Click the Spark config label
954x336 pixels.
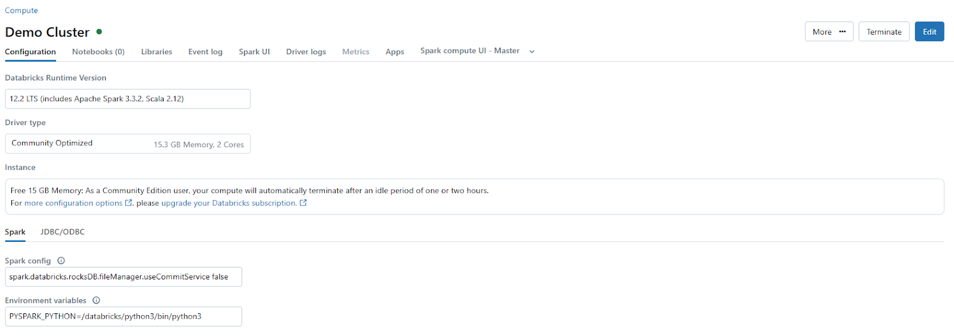(x=28, y=261)
